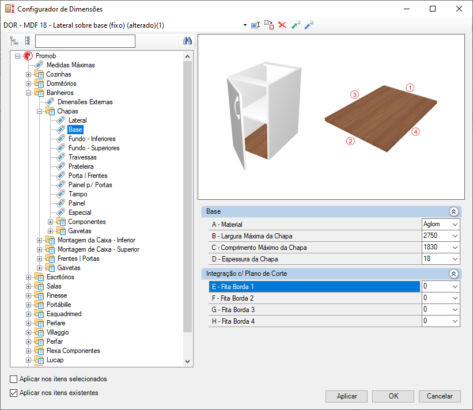Click the Aplicar button
Viewport: 473px width, 410px height.
(x=346, y=396)
